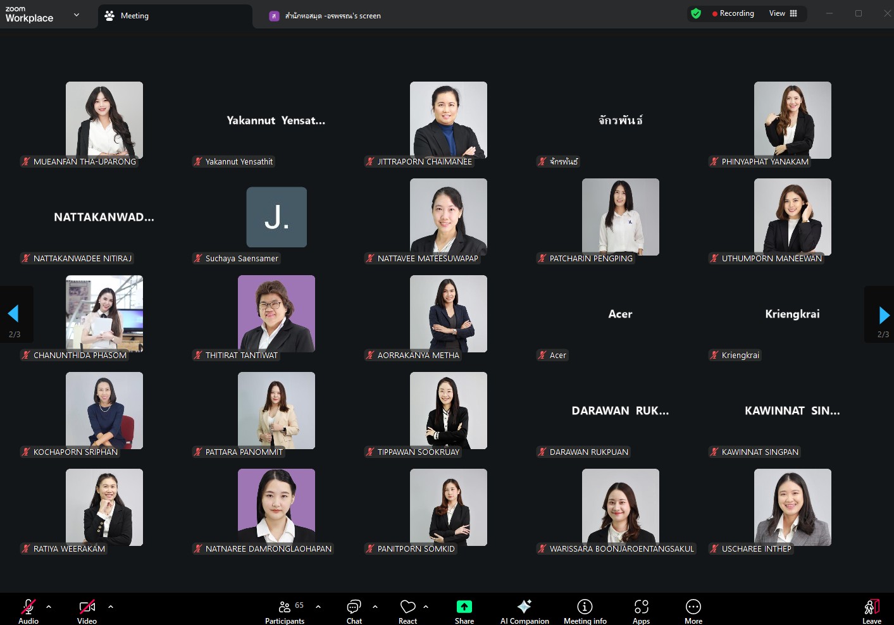
Task: Open the View layout options
Action: [x=783, y=13]
